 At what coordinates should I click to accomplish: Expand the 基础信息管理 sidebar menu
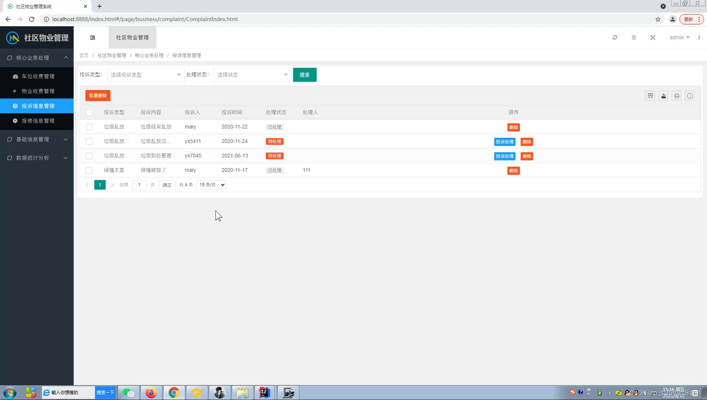(37, 139)
